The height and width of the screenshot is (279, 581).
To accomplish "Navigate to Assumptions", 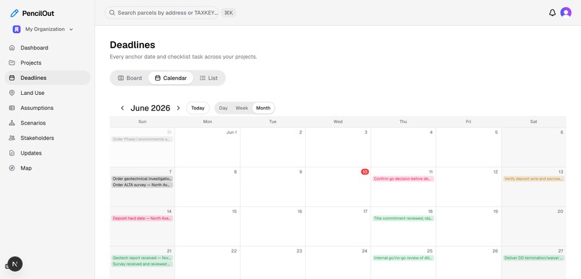I will 37,108.
